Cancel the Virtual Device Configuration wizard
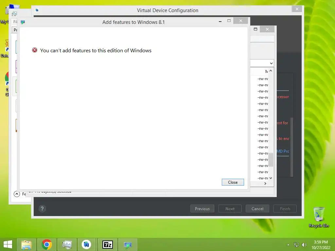Viewport: 335px width, 251px height. pos(257,209)
